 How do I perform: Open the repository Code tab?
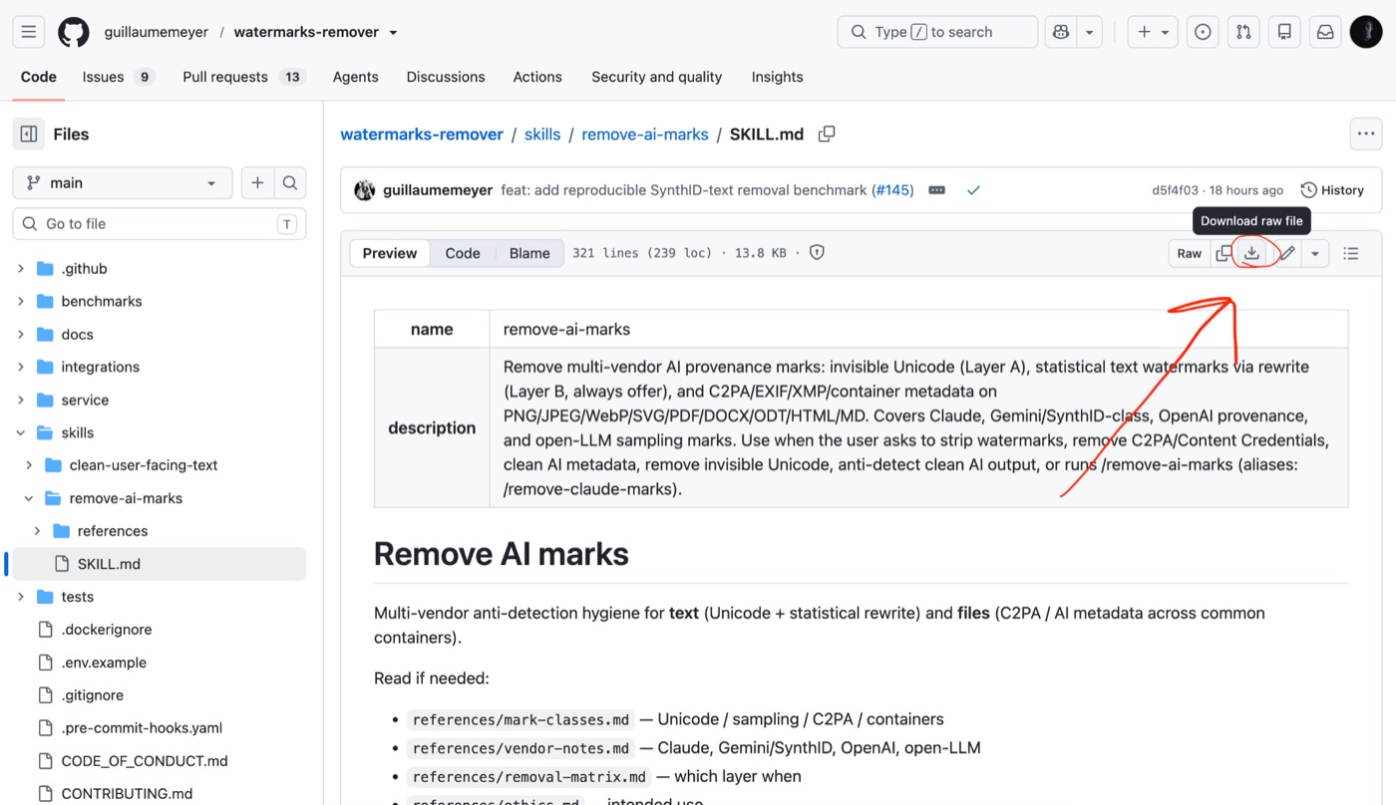(39, 77)
